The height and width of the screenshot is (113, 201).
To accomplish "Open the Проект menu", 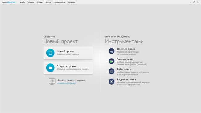I will point(40,2).
